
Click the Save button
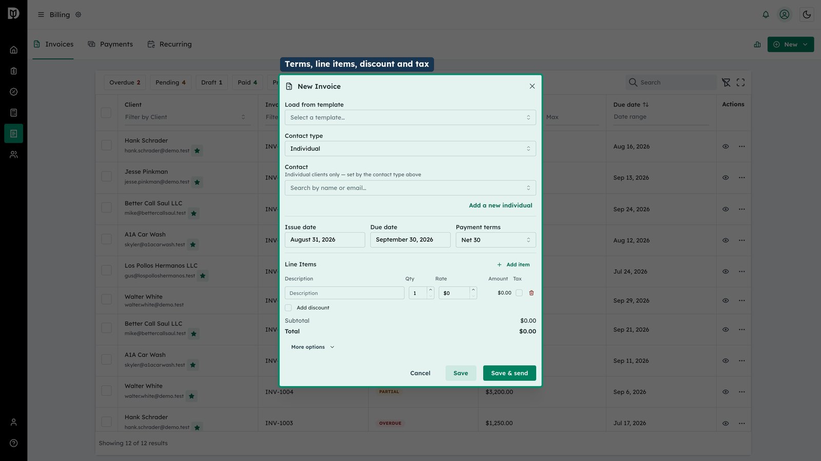coord(461,373)
